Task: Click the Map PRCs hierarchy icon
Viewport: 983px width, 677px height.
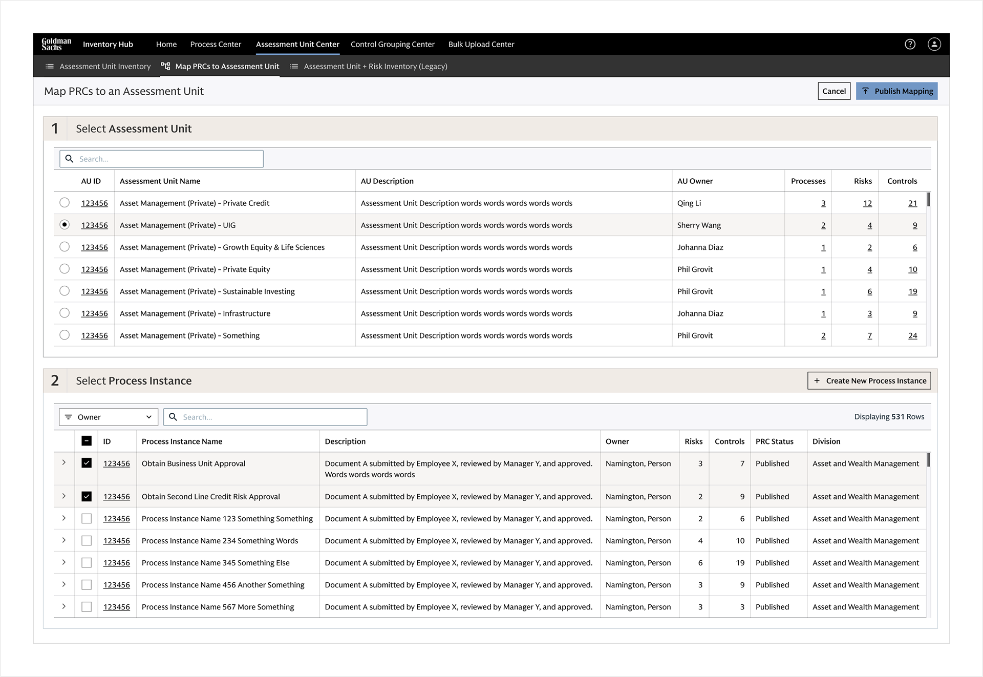Action: click(x=165, y=66)
